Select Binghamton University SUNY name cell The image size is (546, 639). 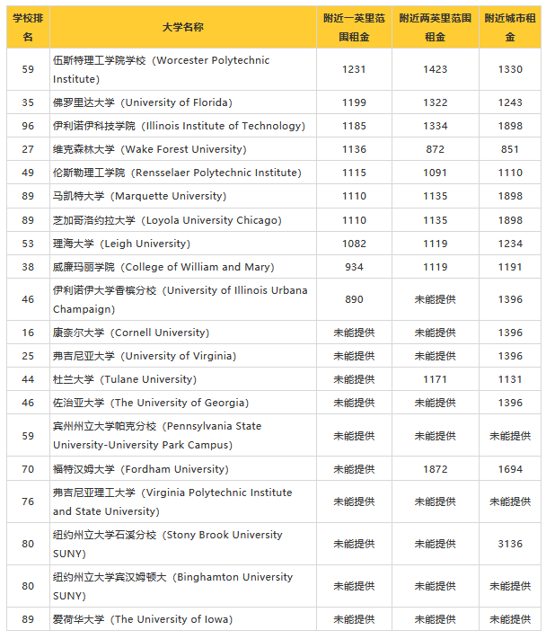tap(183, 587)
